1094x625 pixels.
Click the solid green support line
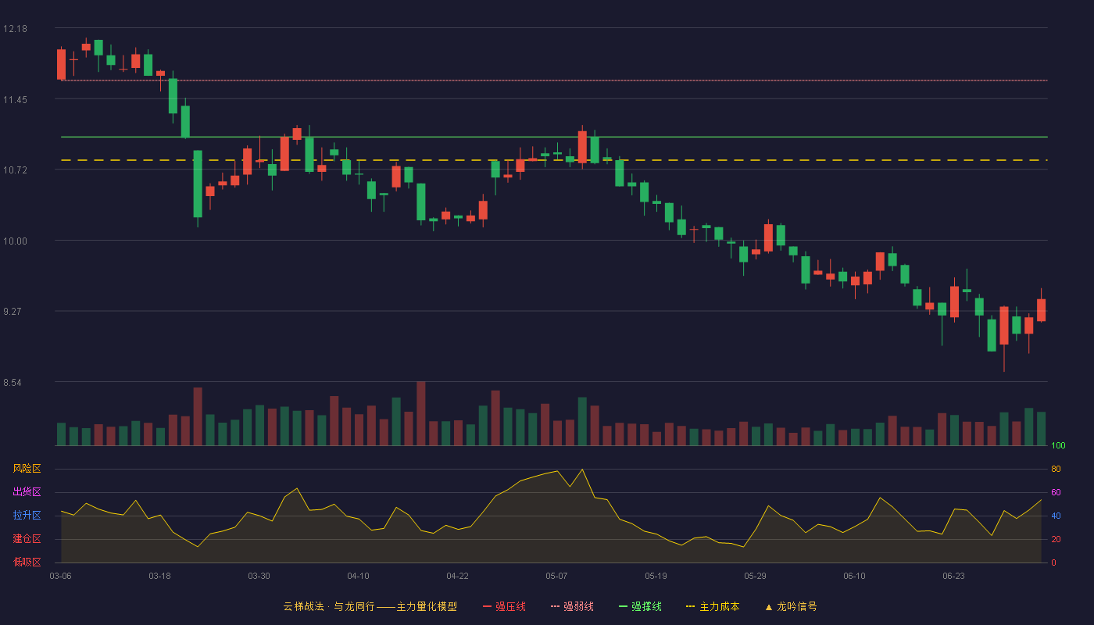(x=554, y=137)
